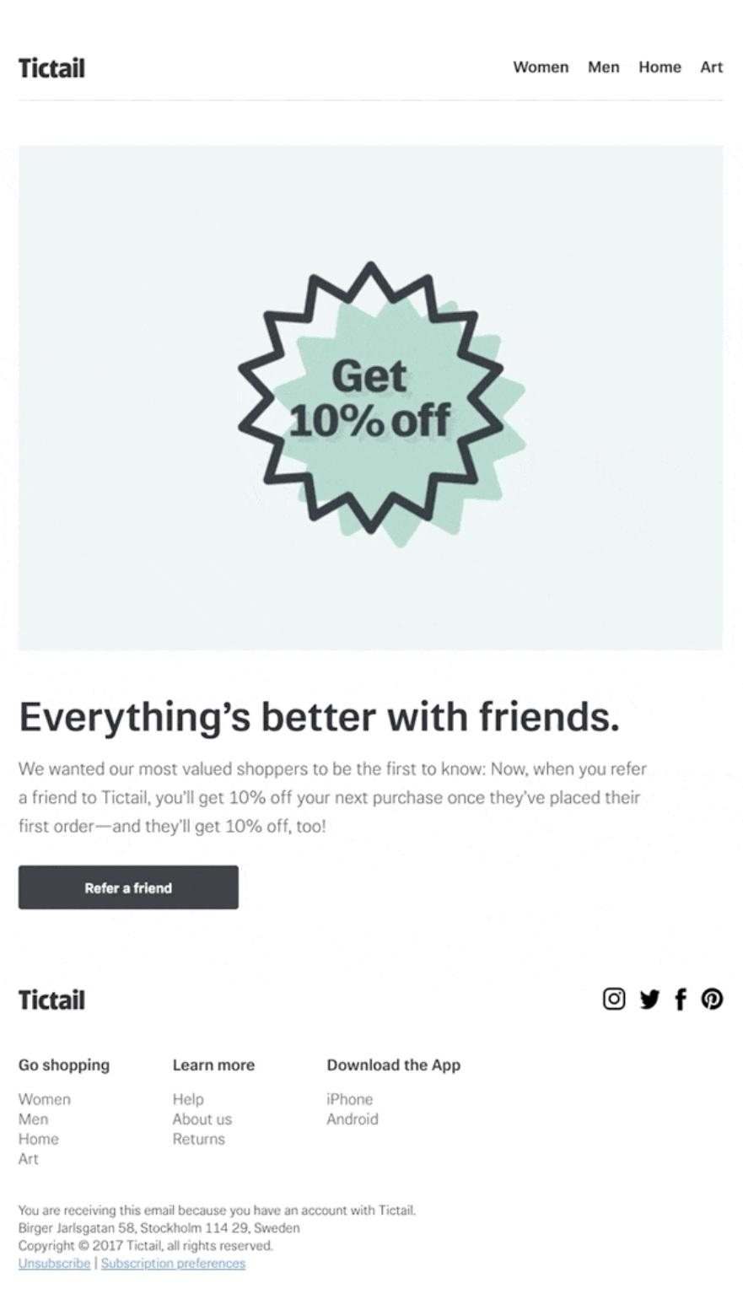Go to Home in top navigation
Viewport: 743px width, 1294px height.
[x=660, y=67]
